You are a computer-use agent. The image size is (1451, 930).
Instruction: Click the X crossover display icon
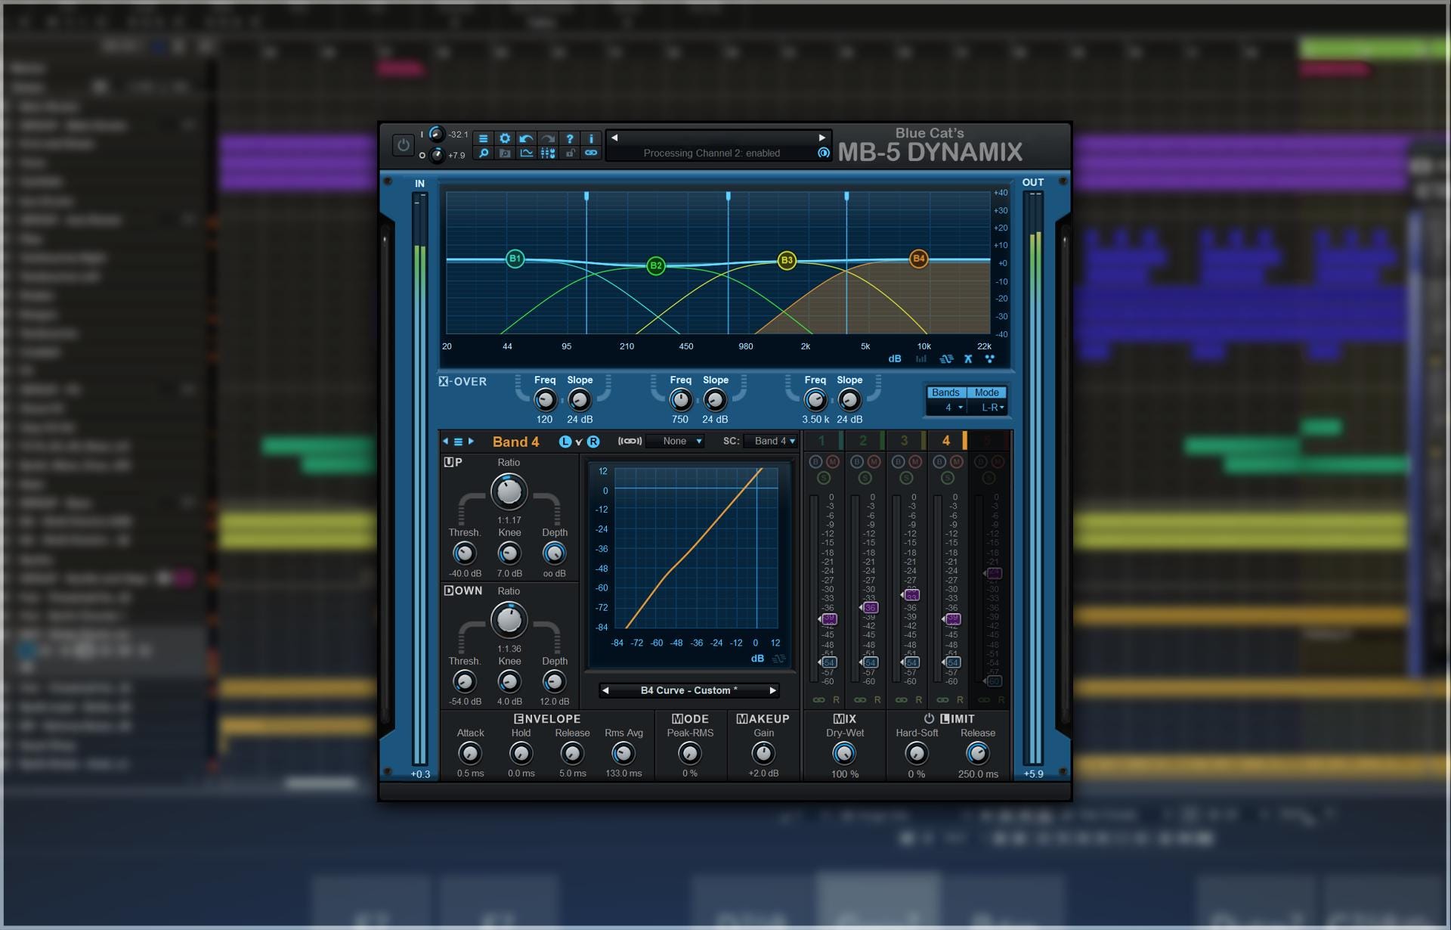point(968,359)
